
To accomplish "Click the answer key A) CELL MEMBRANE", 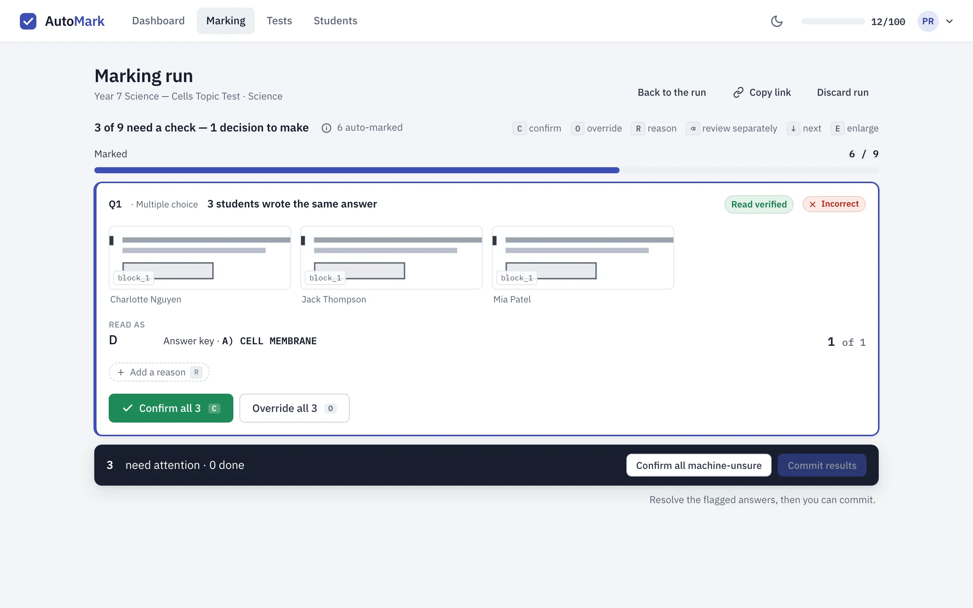I will tap(269, 341).
